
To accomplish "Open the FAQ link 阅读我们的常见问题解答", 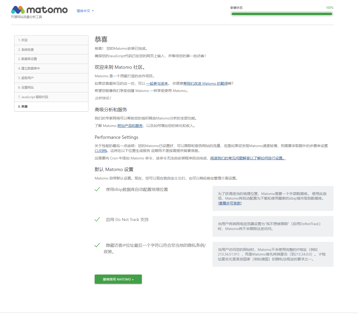I will point(248,158).
